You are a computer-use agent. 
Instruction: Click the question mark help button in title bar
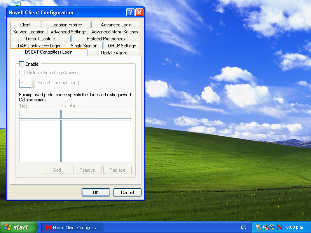coord(130,12)
